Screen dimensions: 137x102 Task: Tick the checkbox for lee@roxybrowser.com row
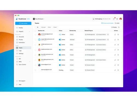(35, 50)
